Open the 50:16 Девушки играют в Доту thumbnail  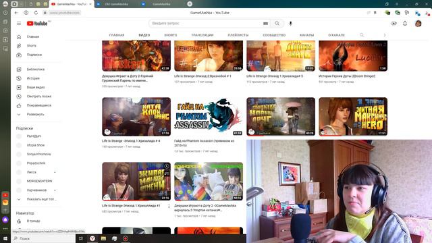pos(209,182)
